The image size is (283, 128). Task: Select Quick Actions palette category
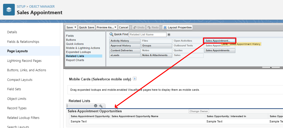click(x=75, y=44)
